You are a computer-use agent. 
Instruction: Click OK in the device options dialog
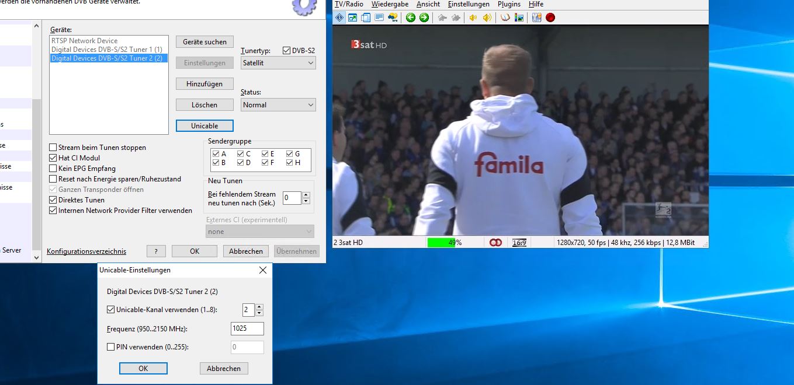(x=195, y=251)
